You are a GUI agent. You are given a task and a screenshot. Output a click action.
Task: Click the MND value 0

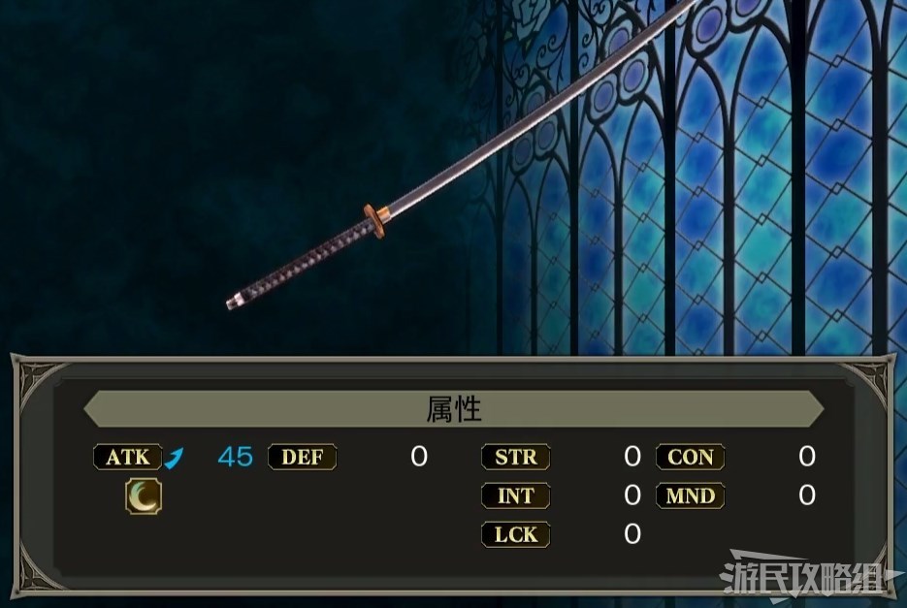(807, 496)
